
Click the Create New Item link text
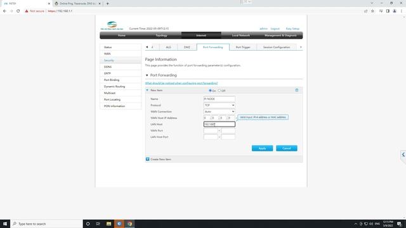(x=160, y=160)
